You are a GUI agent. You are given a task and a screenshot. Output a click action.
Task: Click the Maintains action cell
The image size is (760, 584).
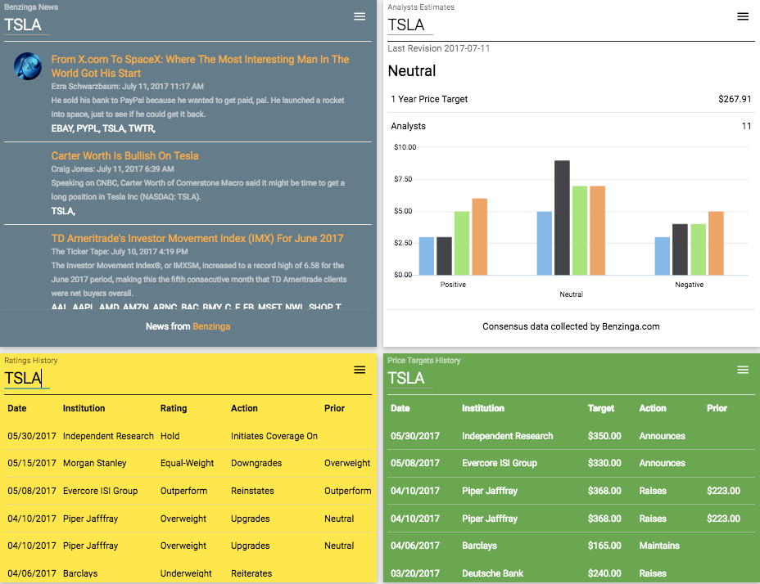659,546
